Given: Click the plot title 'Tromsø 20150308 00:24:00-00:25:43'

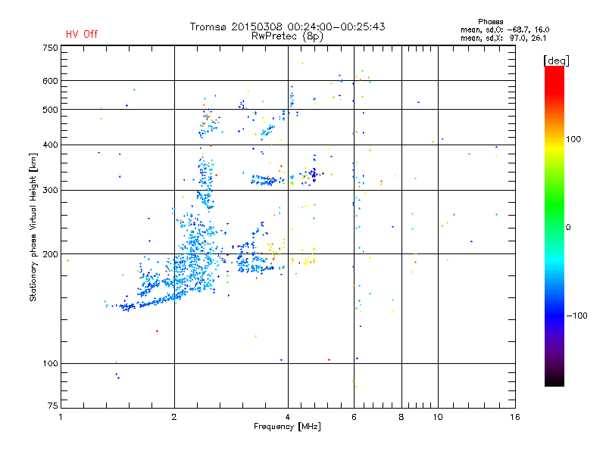Looking at the screenshot, I should (x=287, y=26).
